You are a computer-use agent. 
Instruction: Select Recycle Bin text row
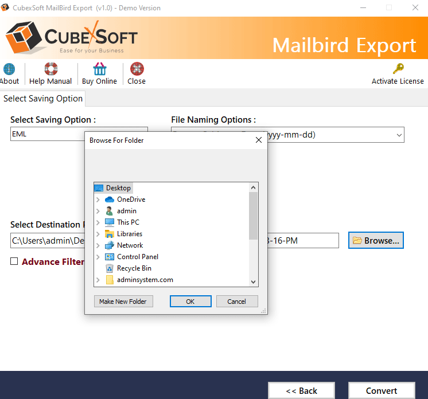(x=134, y=268)
